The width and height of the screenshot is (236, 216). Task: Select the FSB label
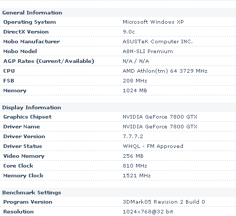[x=9, y=81]
